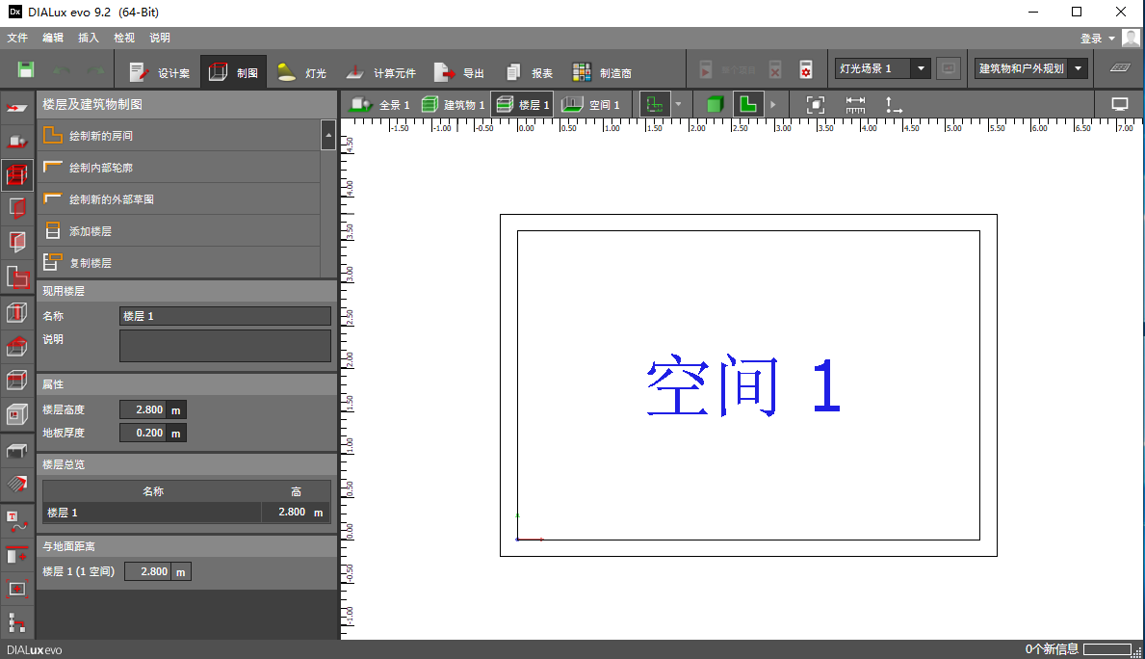Click the user avatar icon
The height and width of the screenshot is (659, 1145).
point(1132,38)
